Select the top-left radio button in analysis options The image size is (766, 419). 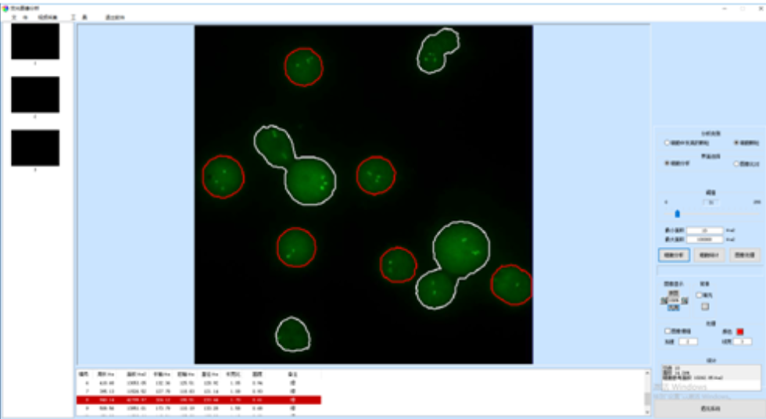tap(668, 143)
